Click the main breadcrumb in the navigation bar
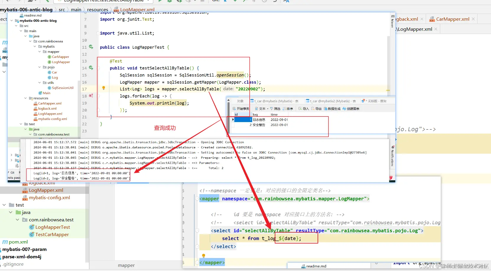 pyautogui.click(x=76, y=9)
